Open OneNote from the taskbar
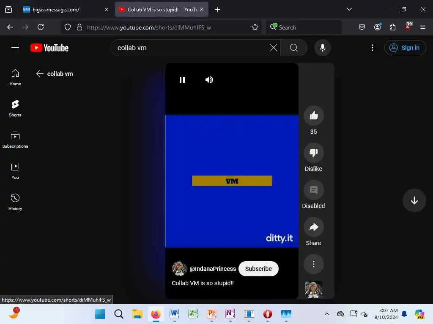This screenshot has height=324, width=433. pos(230,314)
